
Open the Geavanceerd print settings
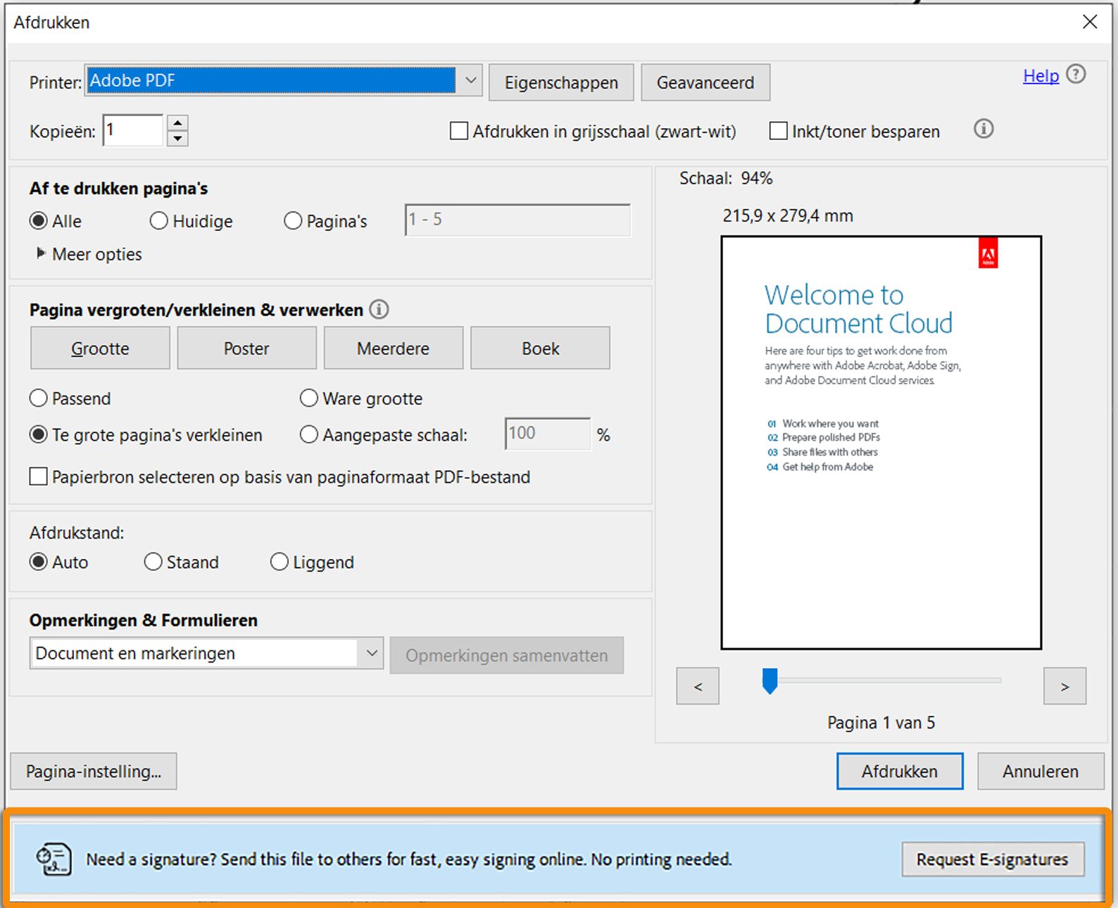[705, 82]
